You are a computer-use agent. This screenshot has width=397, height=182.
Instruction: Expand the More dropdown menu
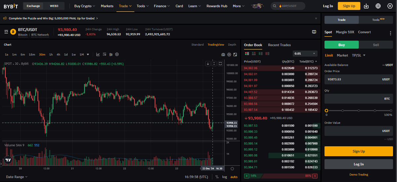click(239, 6)
